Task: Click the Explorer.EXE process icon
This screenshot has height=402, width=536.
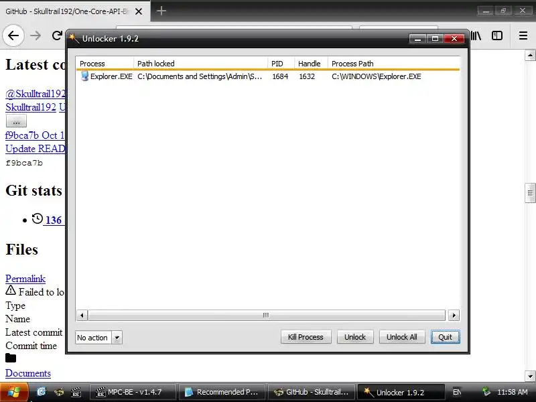Action: pyautogui.click(x=84, y=76)
